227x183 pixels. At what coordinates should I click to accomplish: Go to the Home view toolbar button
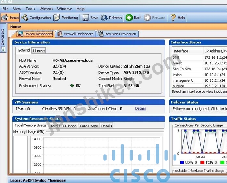(x=10, y=18)
